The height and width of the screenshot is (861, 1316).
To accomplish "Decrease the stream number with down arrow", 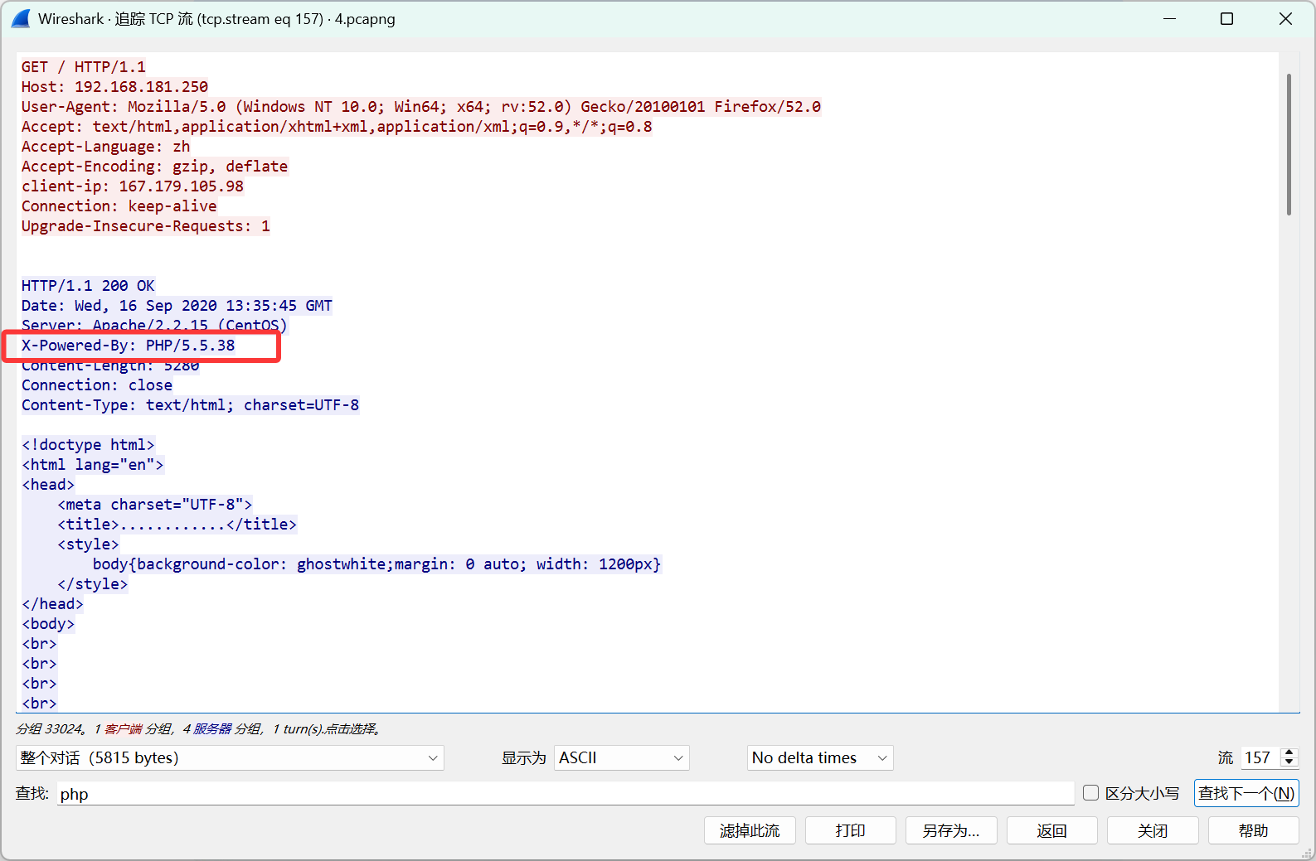I will pos(1289,762).
